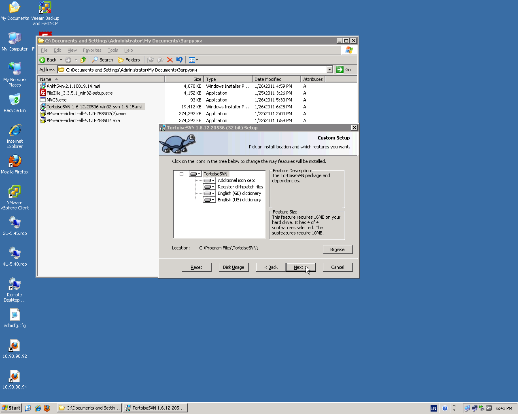Collapse the TortoiseSVN feature tree node
This screenshot has height=414, width=518.
click(181, 174)
